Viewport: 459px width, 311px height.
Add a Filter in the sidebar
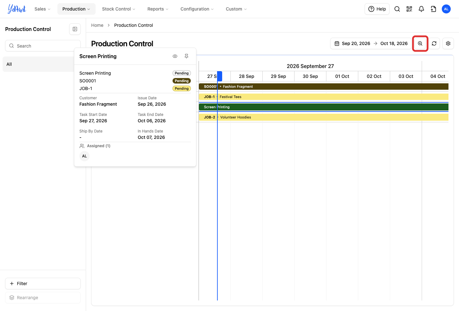[x=43, y=284]
